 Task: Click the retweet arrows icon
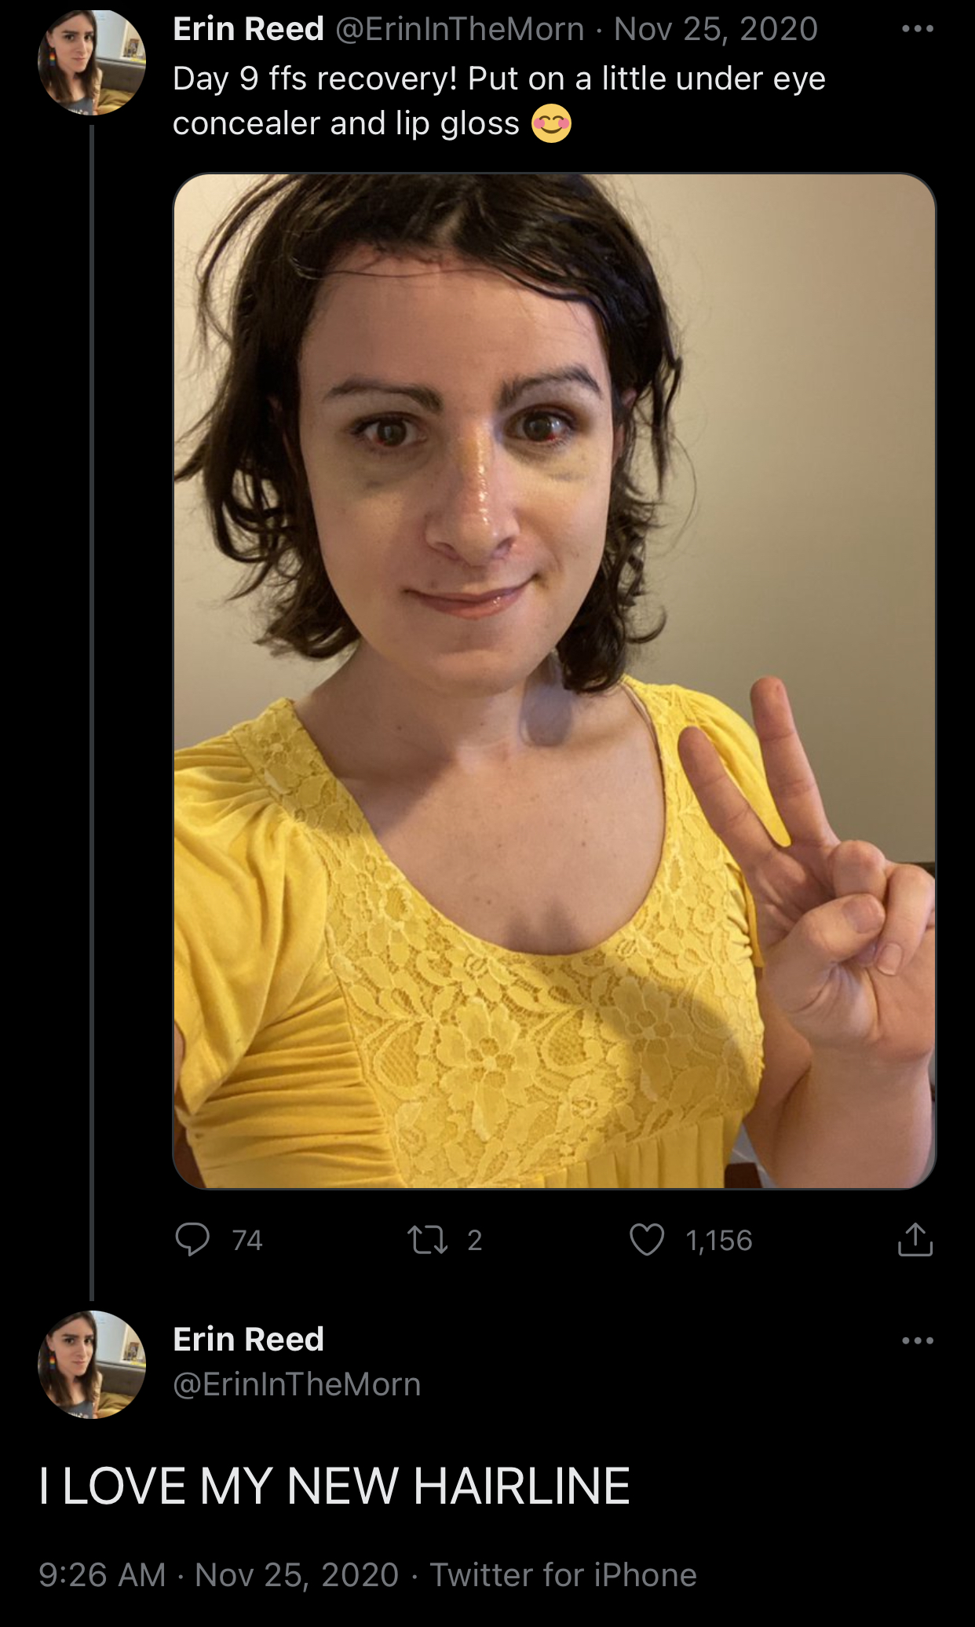click(428, 1240)
